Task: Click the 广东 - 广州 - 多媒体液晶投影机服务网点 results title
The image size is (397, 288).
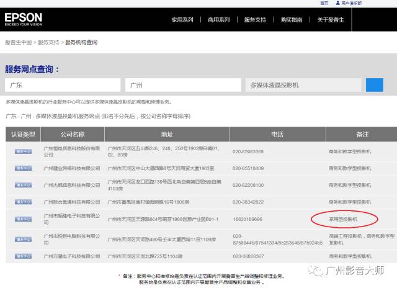Action: [x=98, y=116]
